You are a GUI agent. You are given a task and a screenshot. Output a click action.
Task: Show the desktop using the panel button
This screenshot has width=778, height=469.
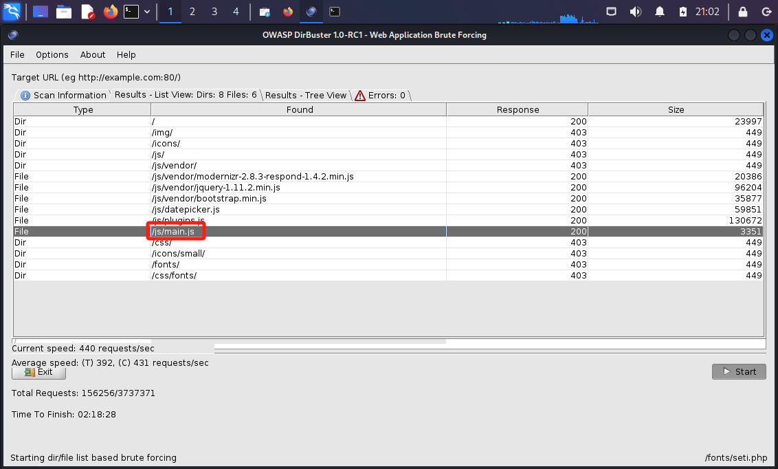click(40, 12)
